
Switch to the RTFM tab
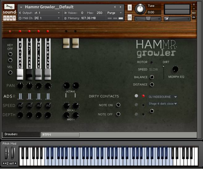click(60, 135)
